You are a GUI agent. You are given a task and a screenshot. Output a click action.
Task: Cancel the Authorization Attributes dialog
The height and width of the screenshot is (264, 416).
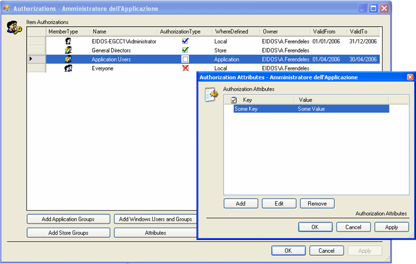click(353, 227)
